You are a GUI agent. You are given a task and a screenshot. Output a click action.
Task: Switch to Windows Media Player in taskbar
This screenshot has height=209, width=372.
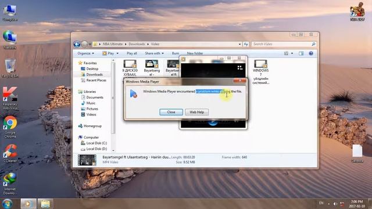click(28, 204)
